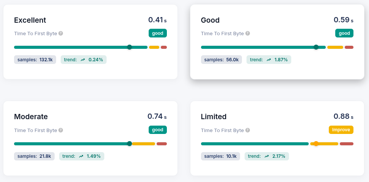
Task: Click trend arrow icon showing 2.17%
Action: tap(267, 156)
